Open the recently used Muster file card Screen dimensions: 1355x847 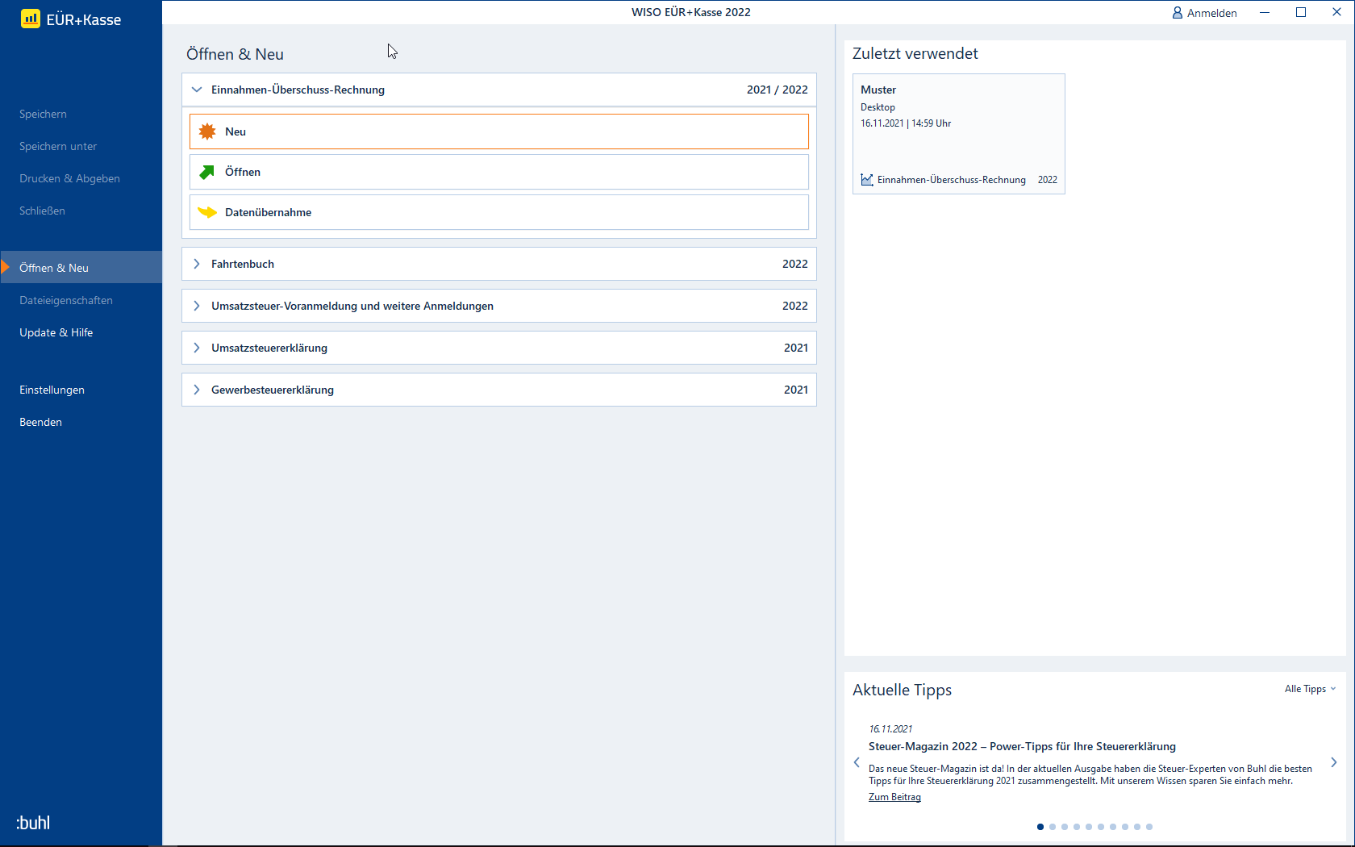[959, 134]
